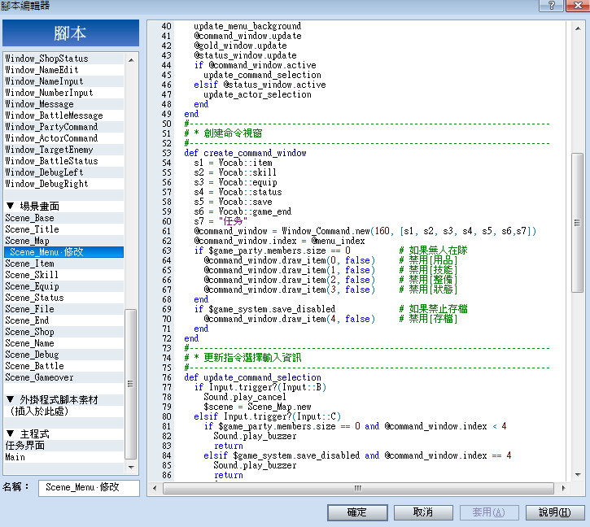Click the code pane vertical scrollbar thumb

pyautogui.click(x=578, y=222)
